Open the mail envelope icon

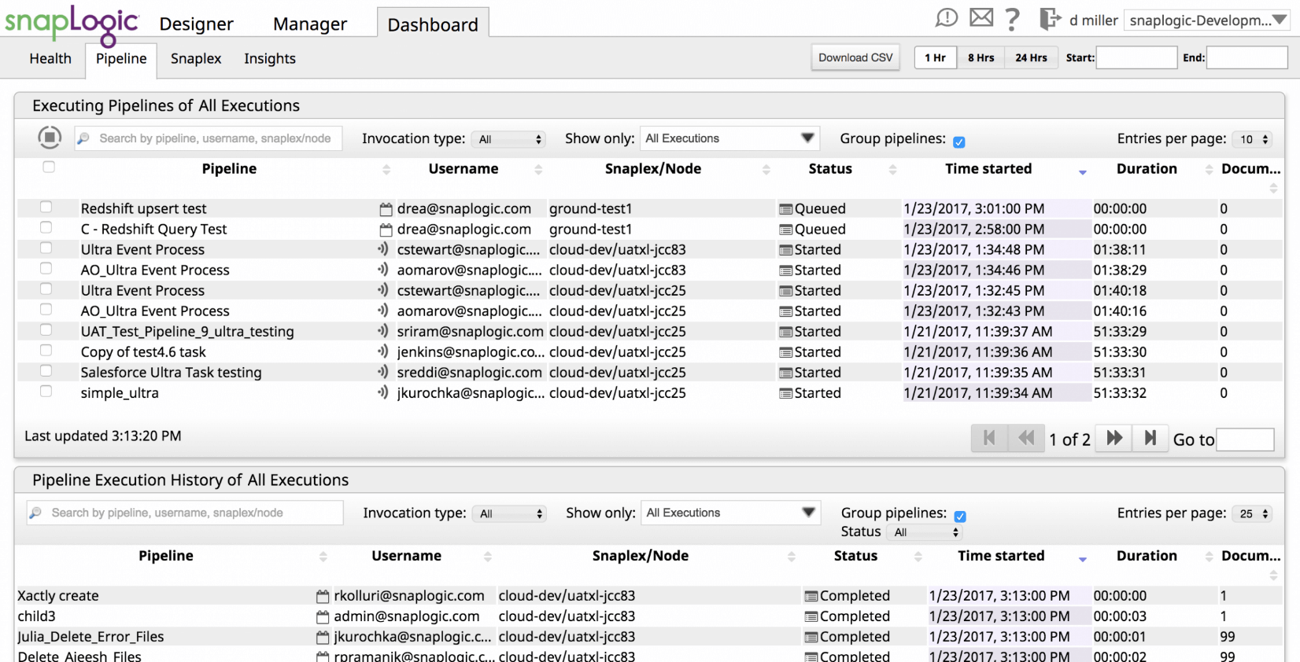(981, 17)
